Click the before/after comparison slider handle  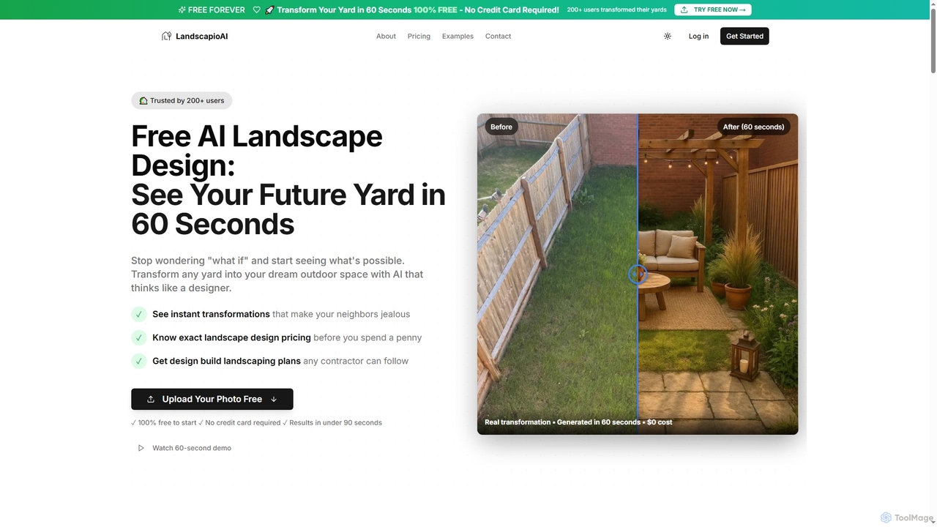[x=638, y=274]
